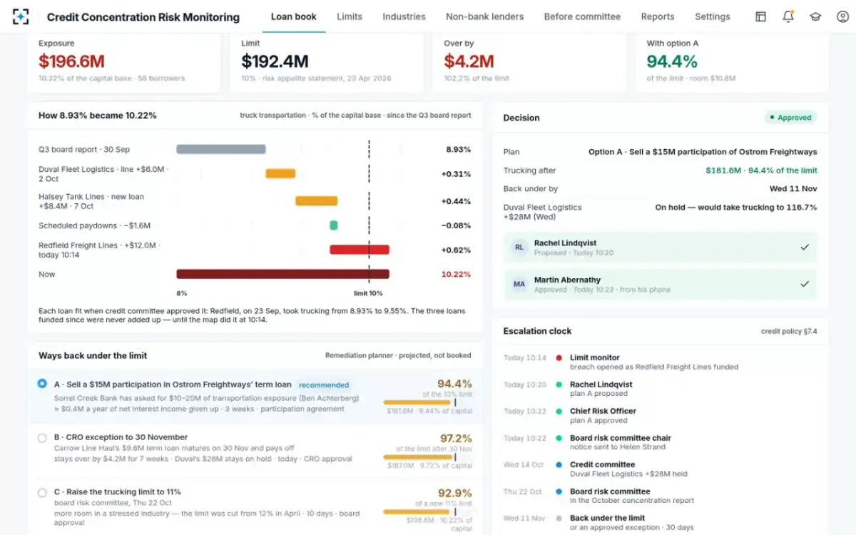
Task: Click '$181.6M · 94.4% of the limit' text
Action: tap(761, 170)
